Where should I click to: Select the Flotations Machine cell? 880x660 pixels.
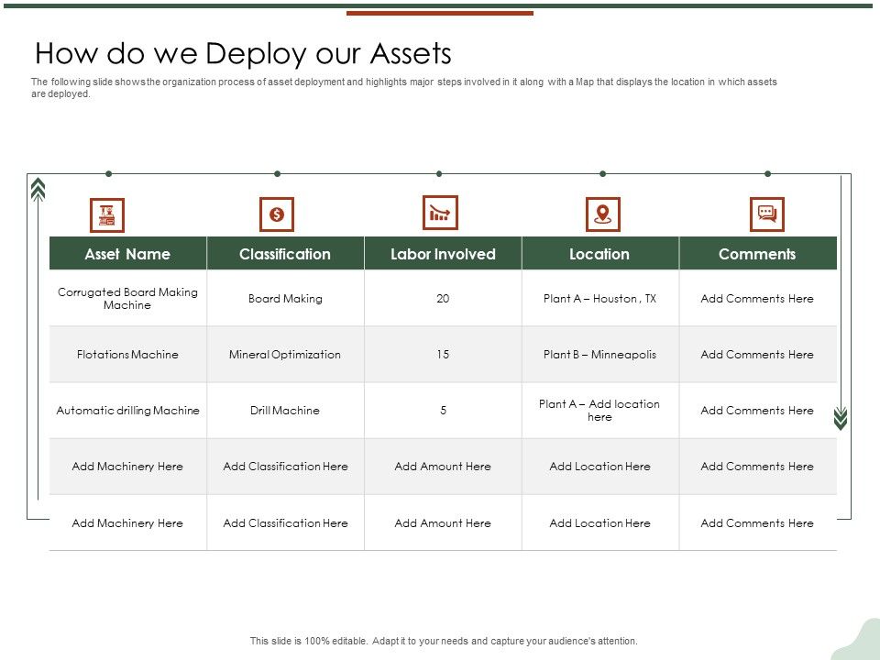[x=128, y=354]
